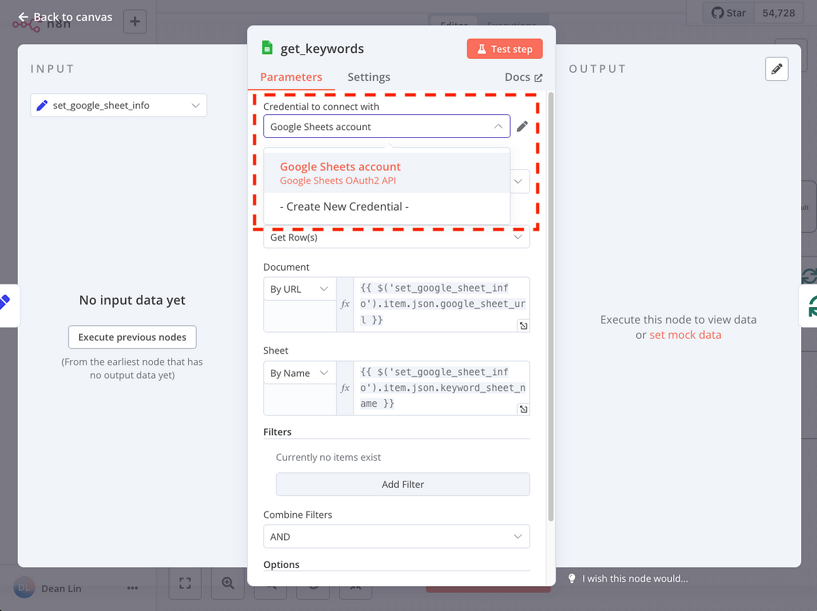Click the set mock data link
817x611 pixels.
pyautogui.click(x=685, y=335)
